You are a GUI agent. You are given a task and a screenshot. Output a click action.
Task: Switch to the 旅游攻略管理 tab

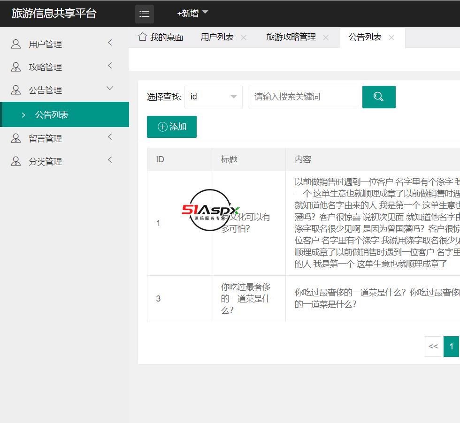click(291, 37)
